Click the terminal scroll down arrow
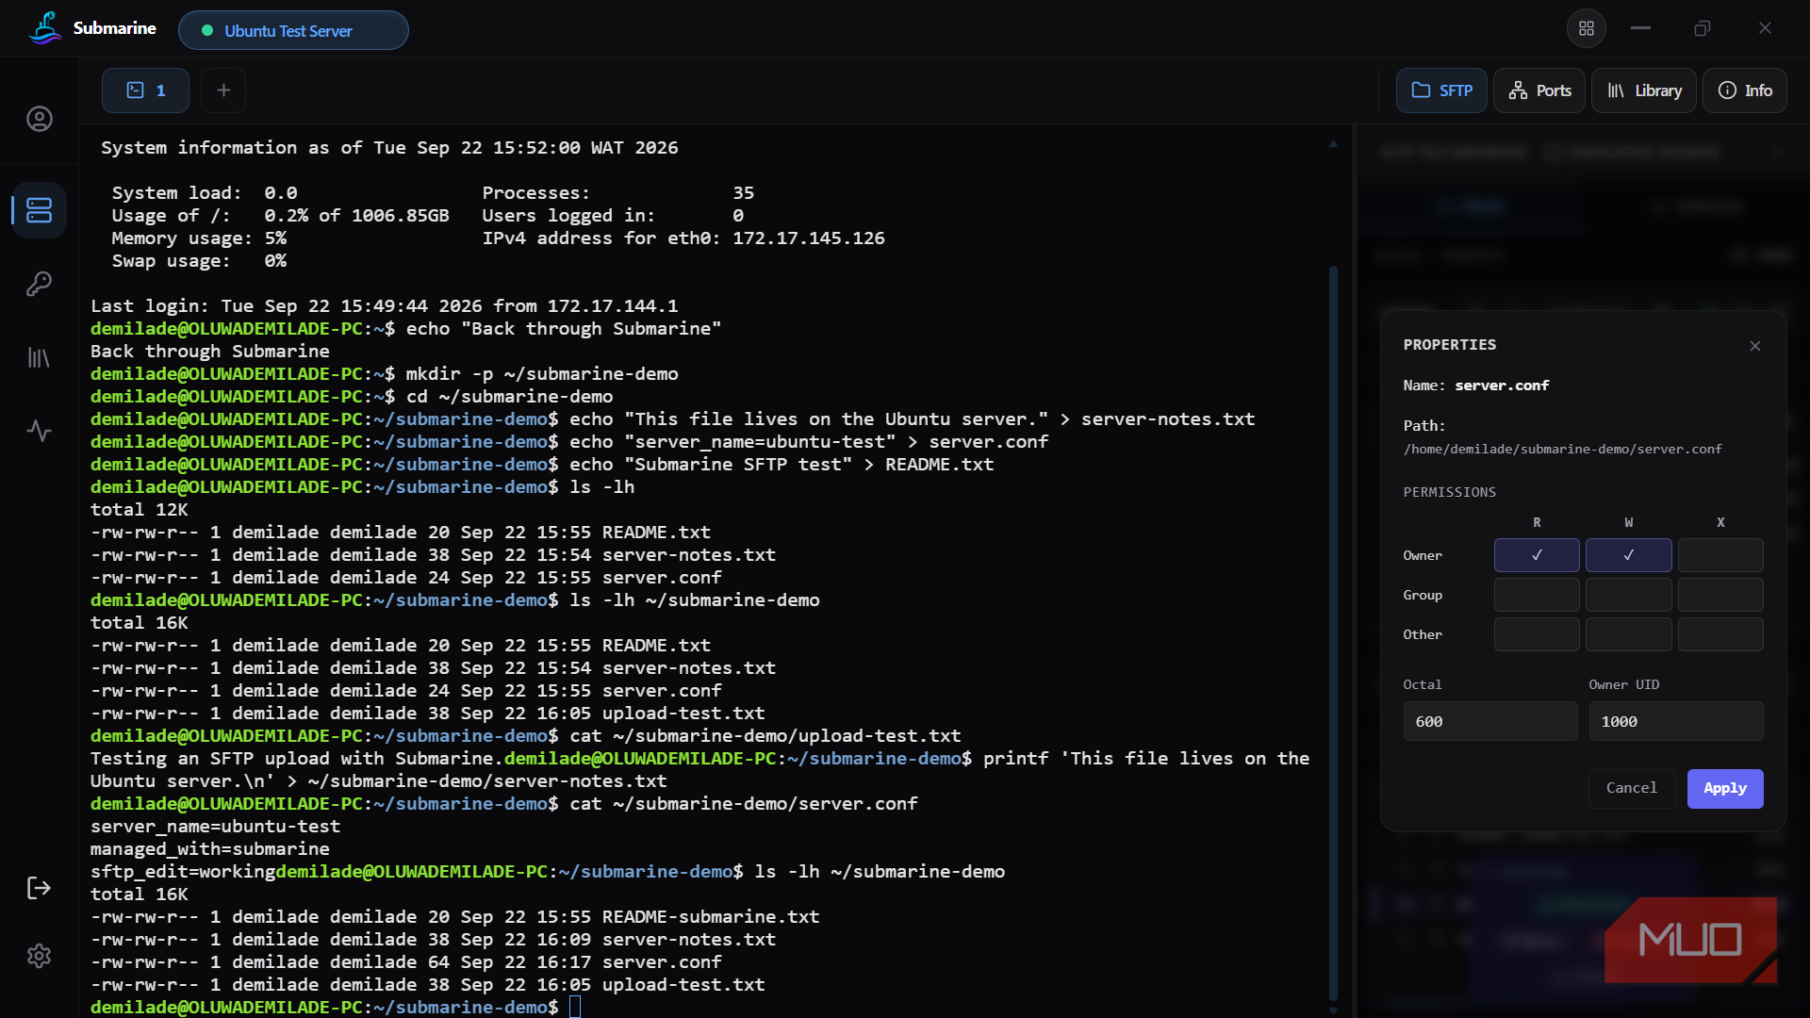Image resolution: width=1810 pixels, height=1018 pixels. coord(1333,1010)
